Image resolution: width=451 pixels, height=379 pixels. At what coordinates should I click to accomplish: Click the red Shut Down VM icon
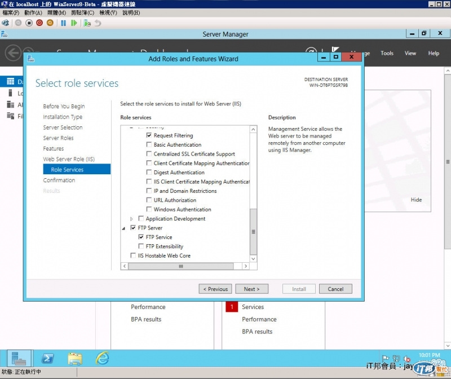(x=39, y=23)
